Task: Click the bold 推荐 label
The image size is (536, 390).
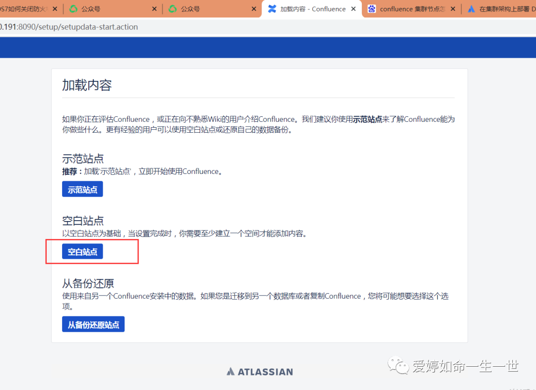Action: coord(69,171)
